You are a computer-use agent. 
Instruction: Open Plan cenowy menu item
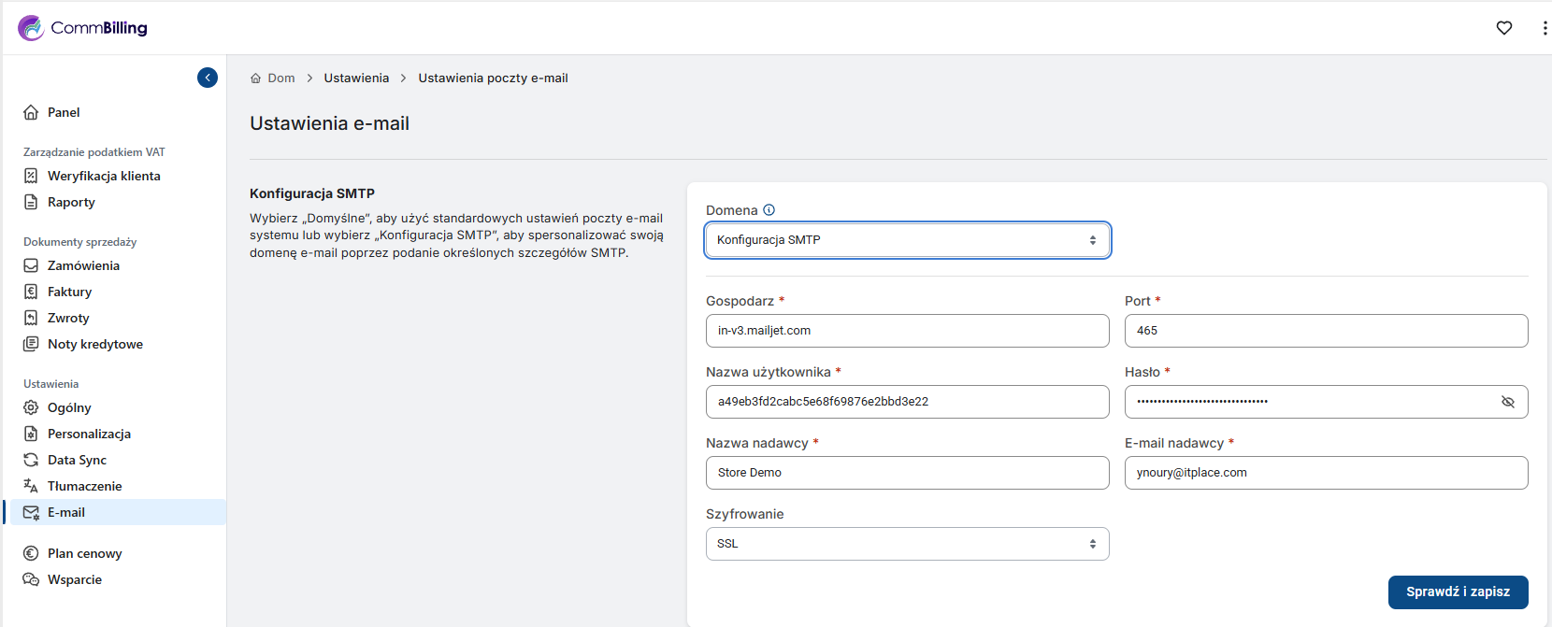[84, 553]
